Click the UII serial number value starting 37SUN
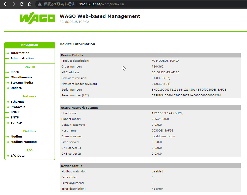The image size is (247, 195). click(x=187, y=95)
